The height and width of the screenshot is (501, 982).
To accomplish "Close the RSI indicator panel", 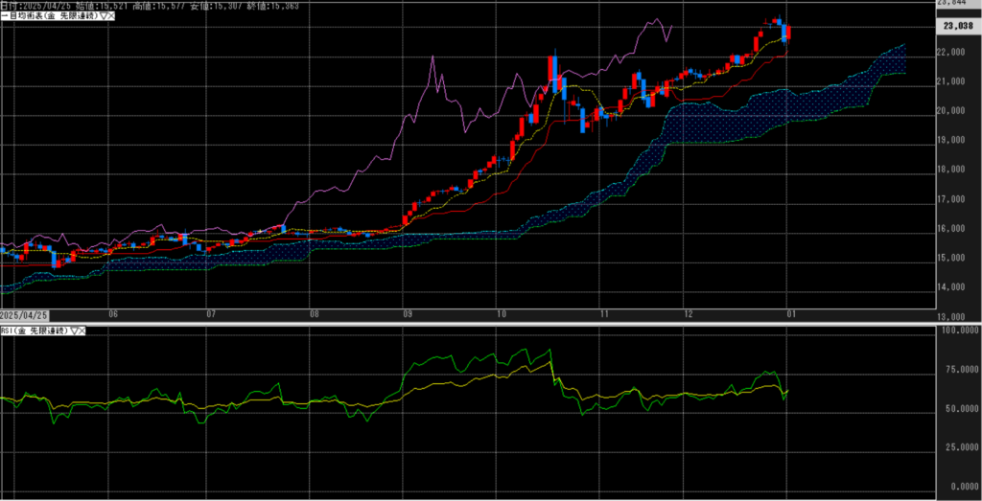I will [82, 330].
